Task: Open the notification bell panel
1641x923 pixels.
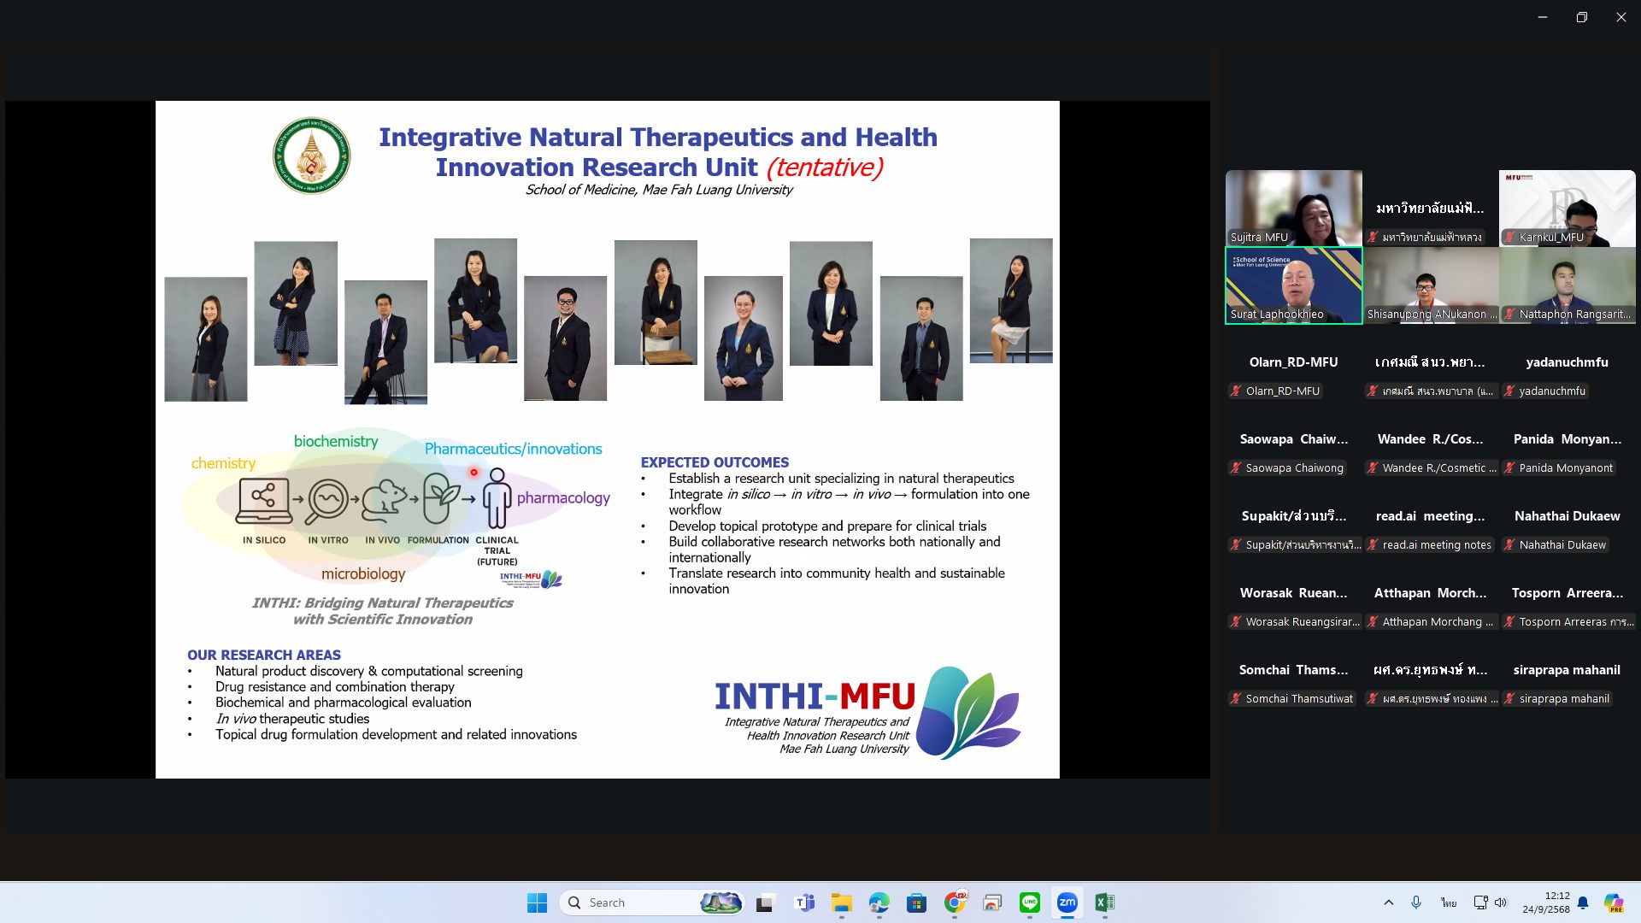Action: [x=1583, y=902]
